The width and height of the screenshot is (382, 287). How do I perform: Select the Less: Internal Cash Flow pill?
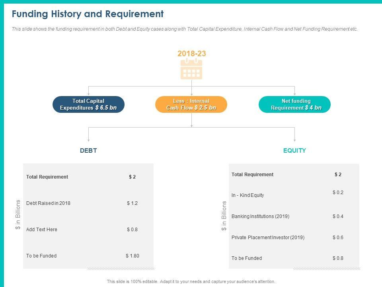pyautogui.click(x=191, y=104)
